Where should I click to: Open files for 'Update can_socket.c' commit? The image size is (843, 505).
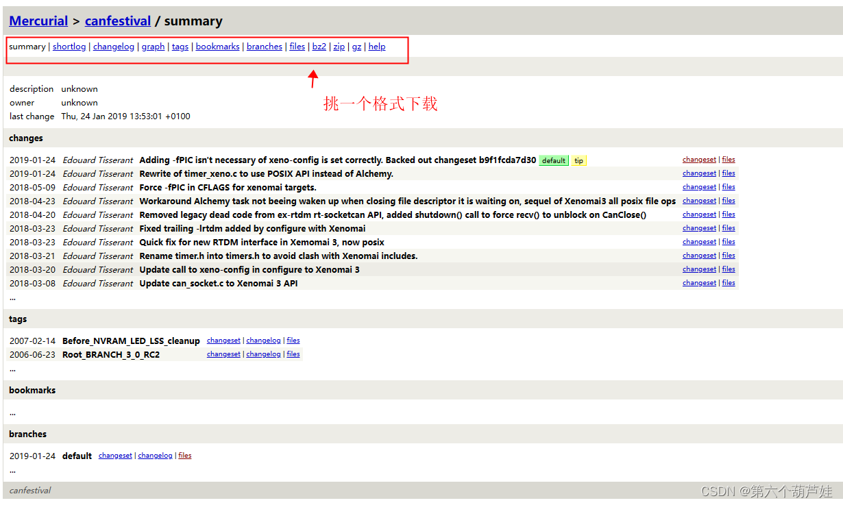(x=729, y=283)
